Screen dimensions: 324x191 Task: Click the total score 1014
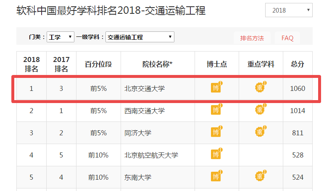point(298,111)
